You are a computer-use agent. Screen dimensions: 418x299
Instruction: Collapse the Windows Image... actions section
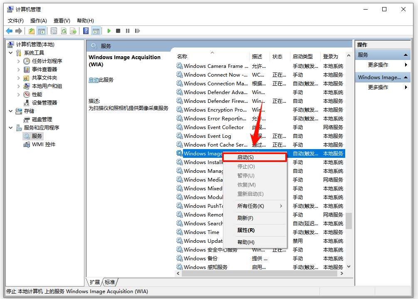406,77
